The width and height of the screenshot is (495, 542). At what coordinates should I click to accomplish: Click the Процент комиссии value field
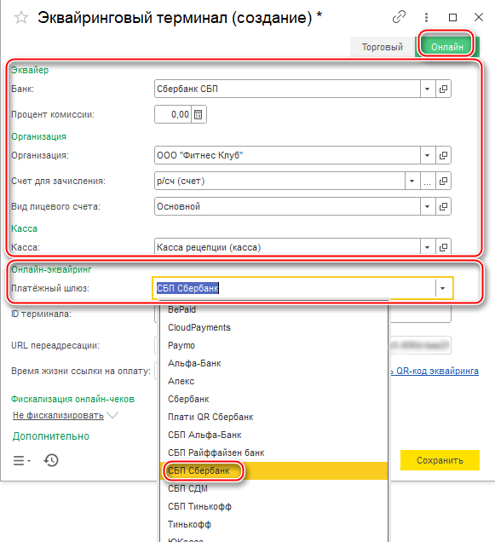(x=172, y=114)
